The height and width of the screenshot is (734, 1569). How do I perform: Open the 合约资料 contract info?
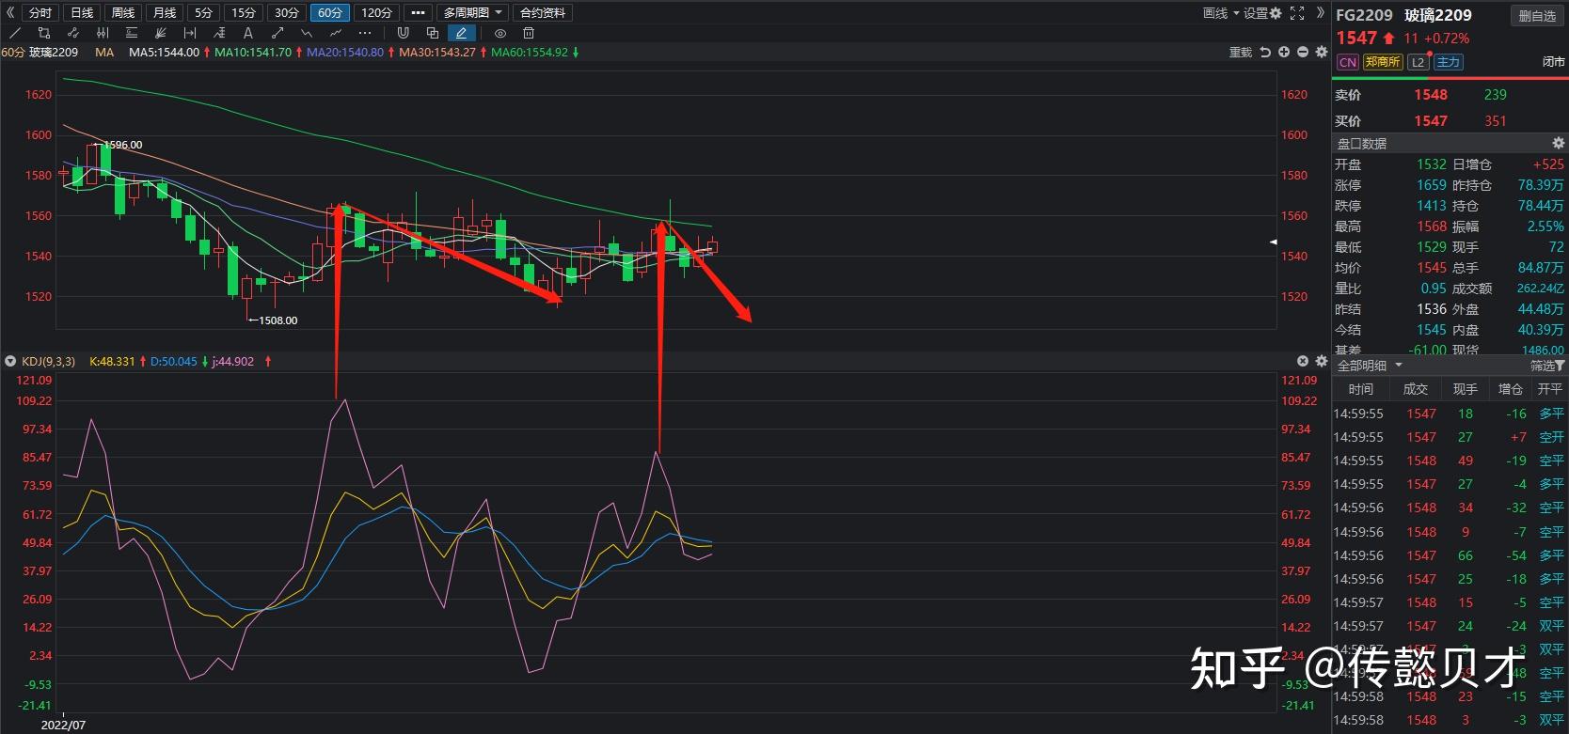[543, 13]
